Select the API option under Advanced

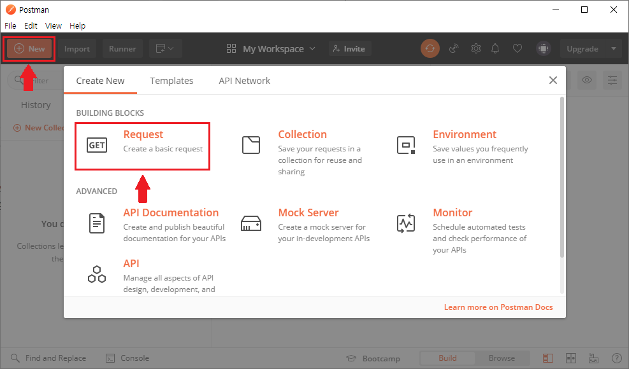(x=131, y=263)
